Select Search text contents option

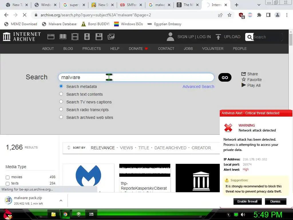tap(61, 94)
